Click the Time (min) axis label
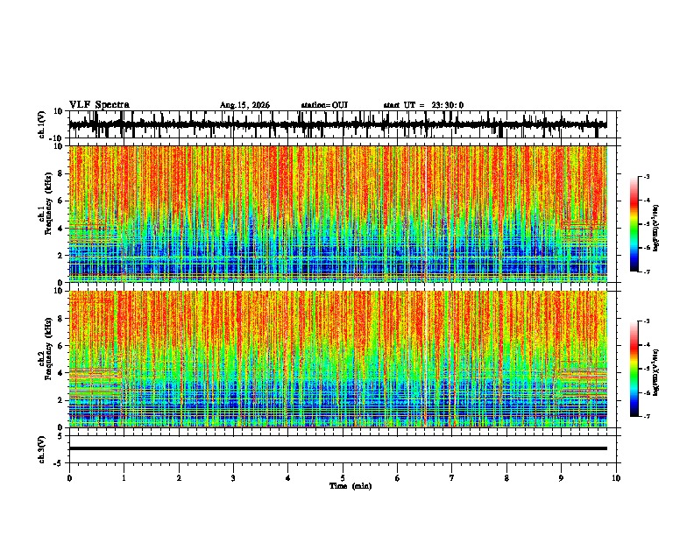The width and height of the screenshot is (694, 536). coord(351,486)
